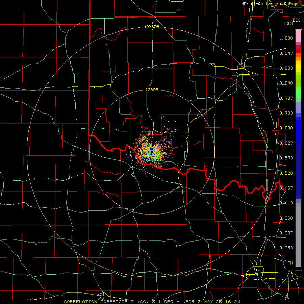Pick the pink band of the color bar

298,36
